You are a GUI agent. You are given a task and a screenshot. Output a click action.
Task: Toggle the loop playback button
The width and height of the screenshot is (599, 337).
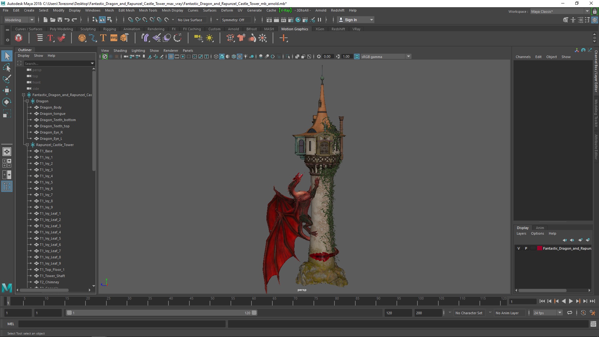click(570, 313)
